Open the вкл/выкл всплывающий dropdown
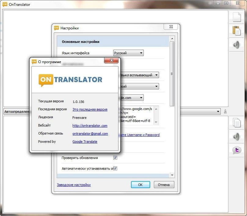247x216 pixels. coord(140,75)
